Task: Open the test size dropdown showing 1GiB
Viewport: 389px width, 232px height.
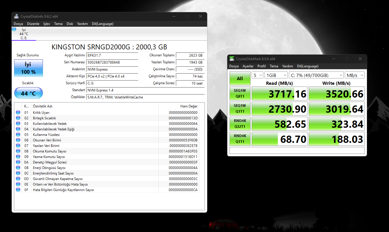Action: tap(276, 75)
